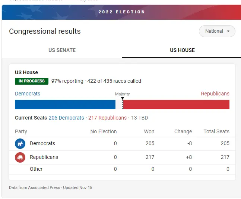Click the blue Democrats seat bar
The height and width of the screenshot is (199, 241).
tap(65, 104)
